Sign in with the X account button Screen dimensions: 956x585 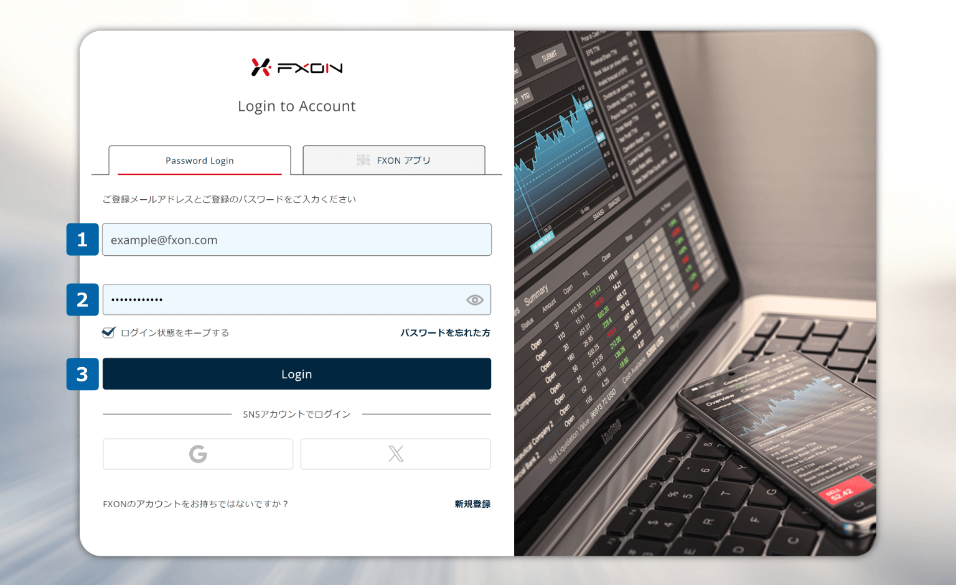pos(396,454)
